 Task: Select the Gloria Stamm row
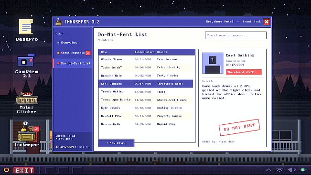(146, 59)
